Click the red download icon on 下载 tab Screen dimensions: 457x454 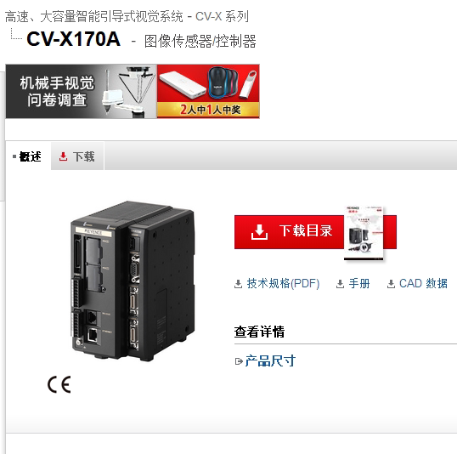click(x=63, y=156)
